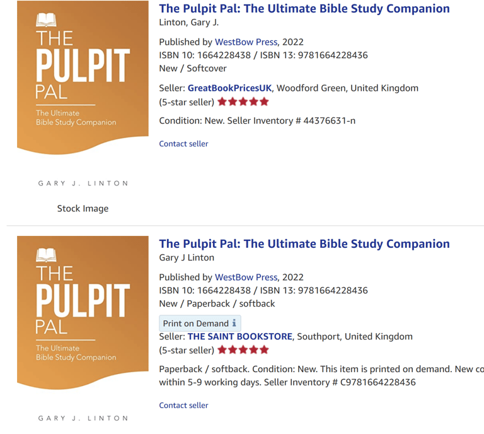Click the info icon beside Print on Demand
Image resolution: width=484 pixels, height=434 pixels.
[x=234, y=323]
